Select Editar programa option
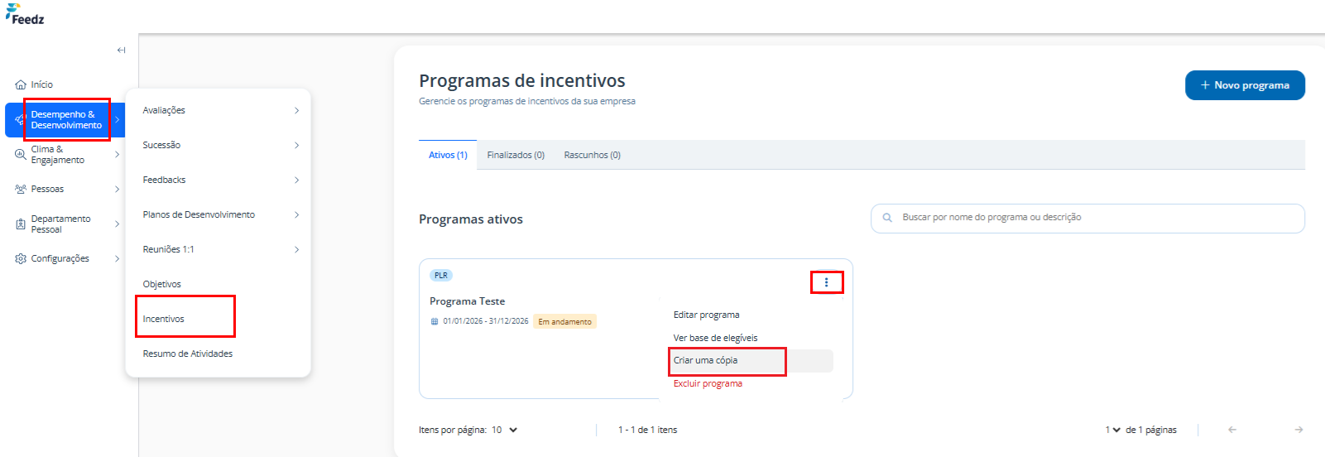This screenshot has width=1325, height=457. click(707, 315)
